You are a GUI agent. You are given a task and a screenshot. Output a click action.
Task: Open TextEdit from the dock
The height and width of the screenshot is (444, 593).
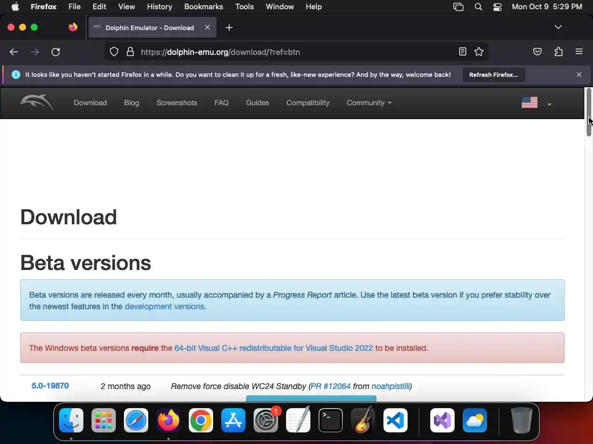pyautogui.click(x=298, y=420)
